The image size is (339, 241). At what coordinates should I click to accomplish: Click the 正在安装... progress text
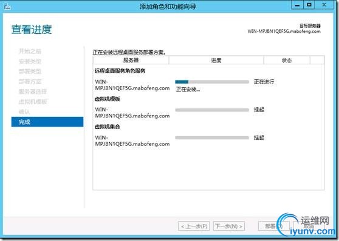(188, 90)
